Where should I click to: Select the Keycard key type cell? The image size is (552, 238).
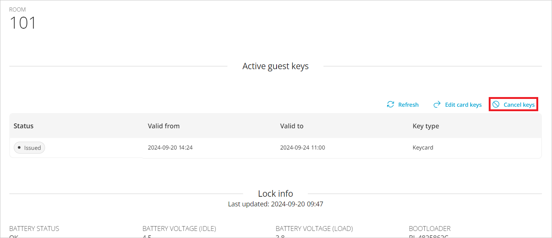(423, 148)
